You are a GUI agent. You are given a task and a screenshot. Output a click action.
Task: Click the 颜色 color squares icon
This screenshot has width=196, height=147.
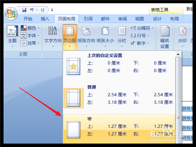(24, 28)
